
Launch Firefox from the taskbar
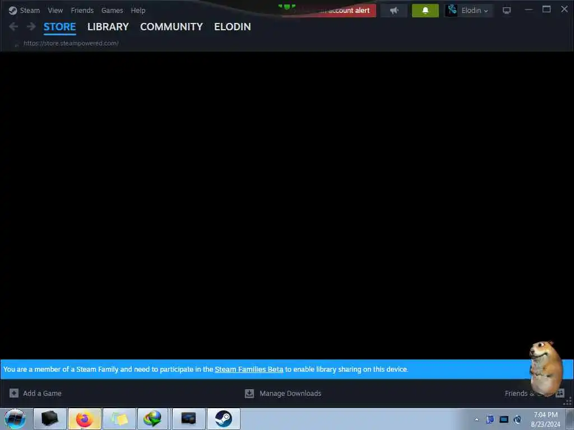(84, 419)
